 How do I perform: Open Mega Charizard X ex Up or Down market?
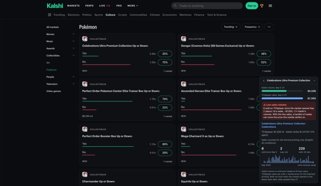(x=202, y=136)
